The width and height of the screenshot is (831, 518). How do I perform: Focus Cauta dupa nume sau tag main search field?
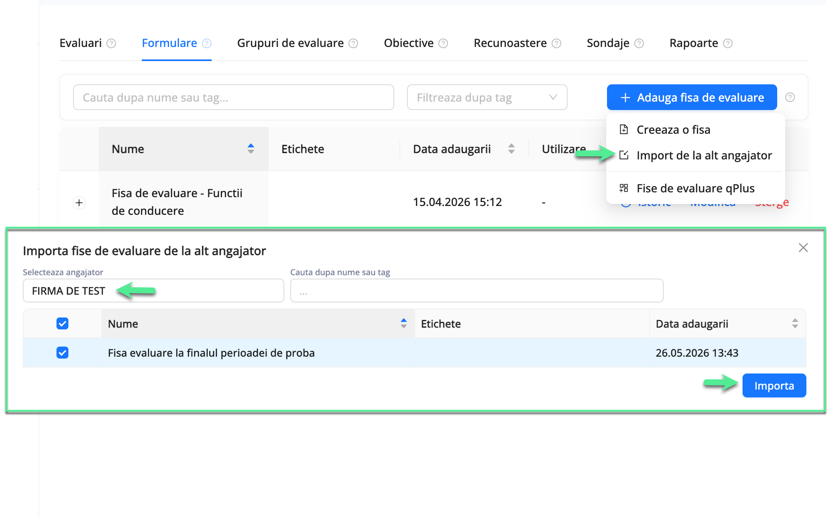[233, 97]
